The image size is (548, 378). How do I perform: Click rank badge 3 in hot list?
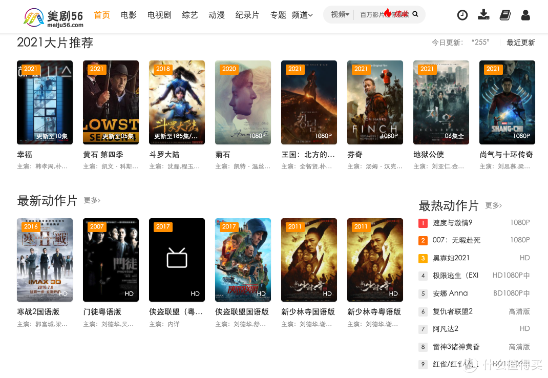coord(423,258)
